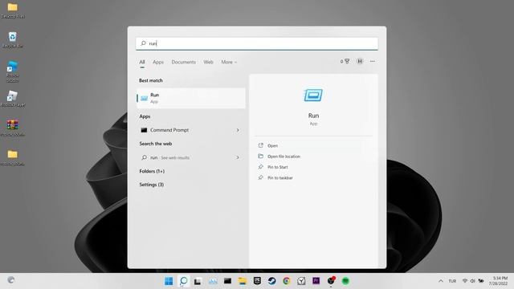Open the three-dot search options menu
This screenshot has width=514, height=289.
coord(373,61)
